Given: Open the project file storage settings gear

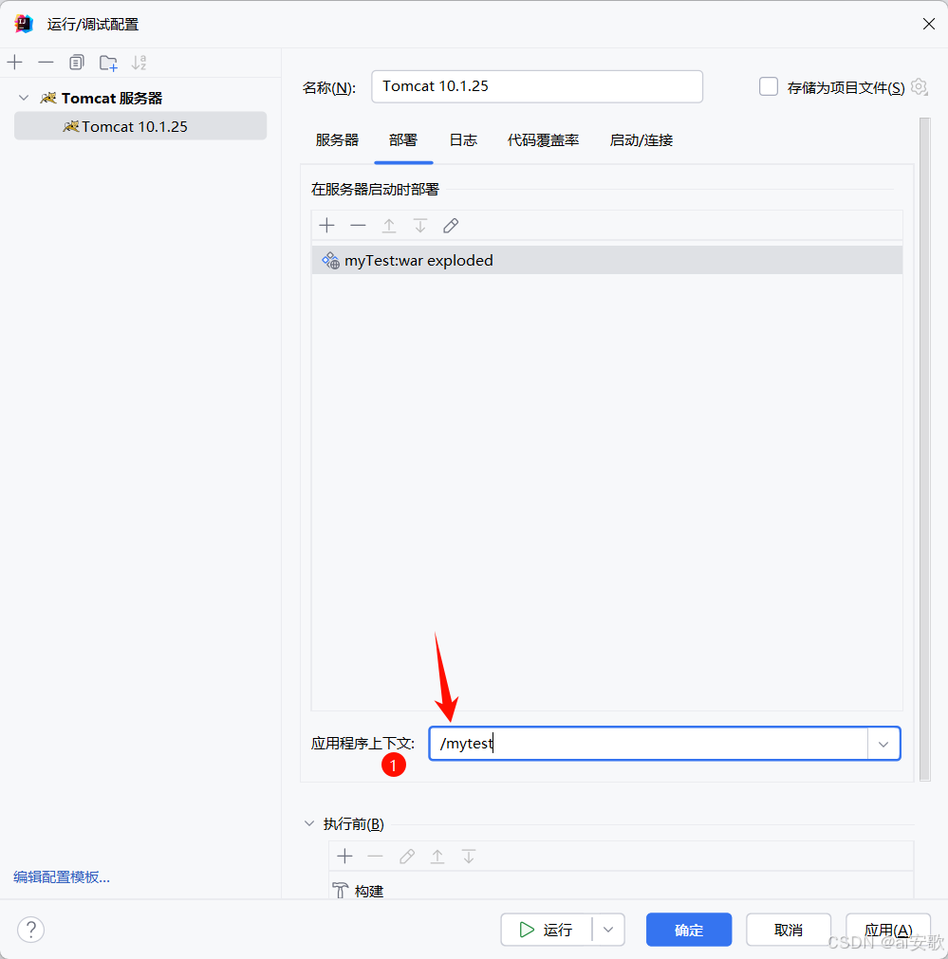Looking at the screenshot, I should 919,87.
